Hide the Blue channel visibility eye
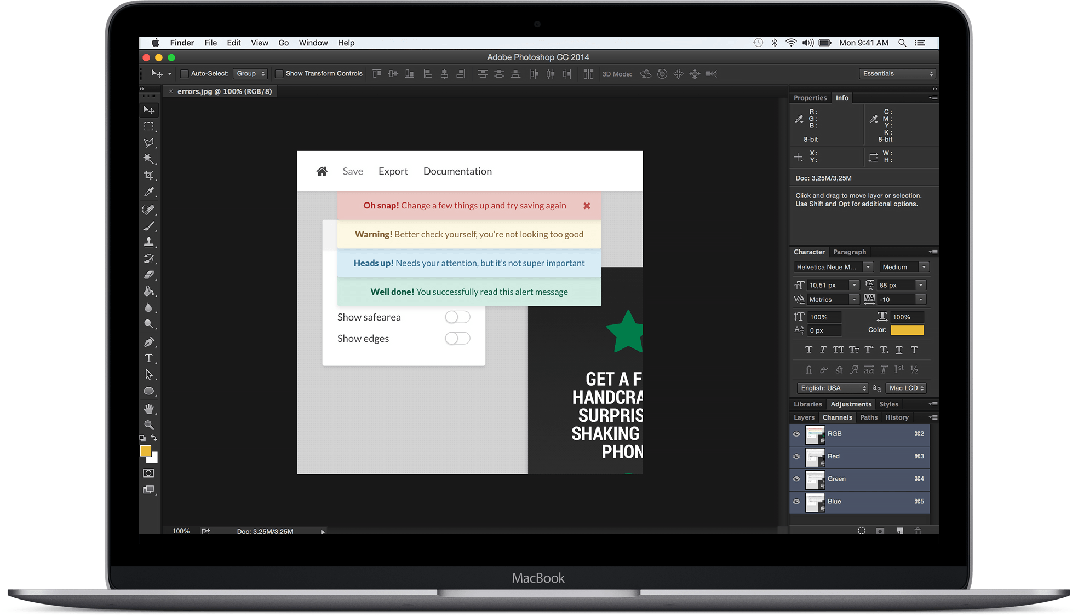Viewport: 1078px width, 616px height. (x=796, y=502)
